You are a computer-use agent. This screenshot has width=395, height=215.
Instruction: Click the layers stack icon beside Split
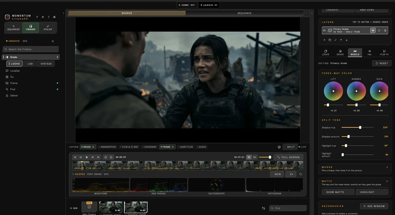pos(279,147)
